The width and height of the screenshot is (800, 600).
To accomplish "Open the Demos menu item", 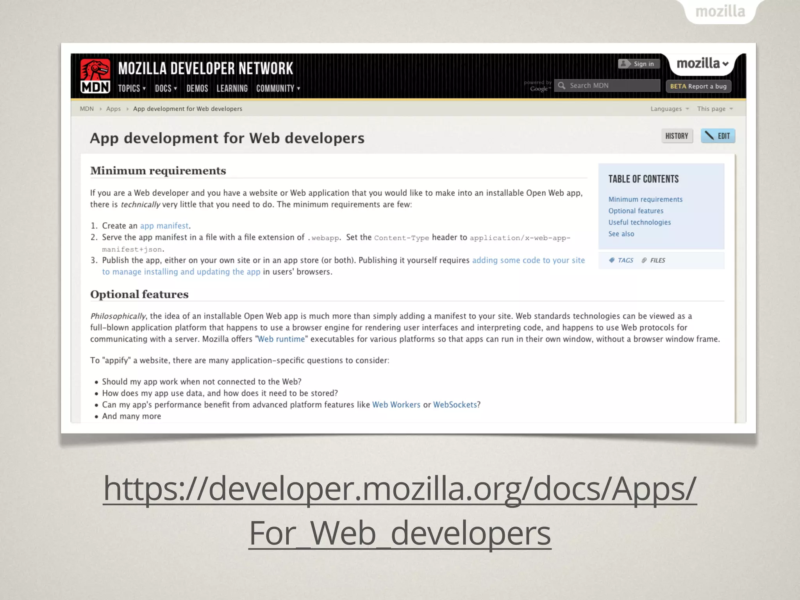I will [x=197, y=88].
